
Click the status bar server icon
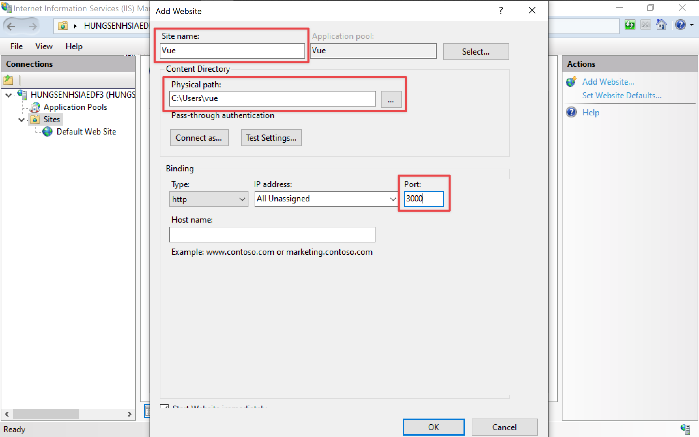685,429
